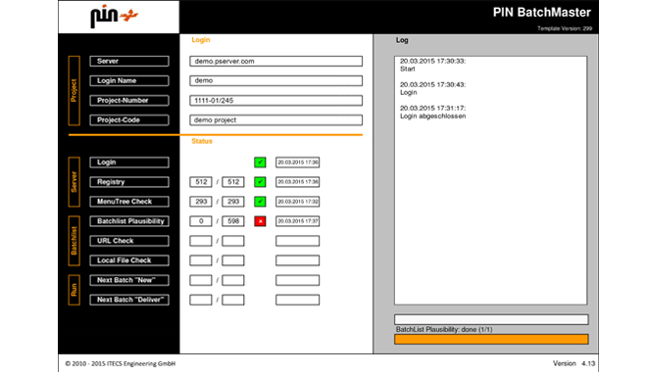Image resolution: width=647 pixels, height=372 pixels.
Task: Start the MenuTree Check button
Action: click(129, 202)
